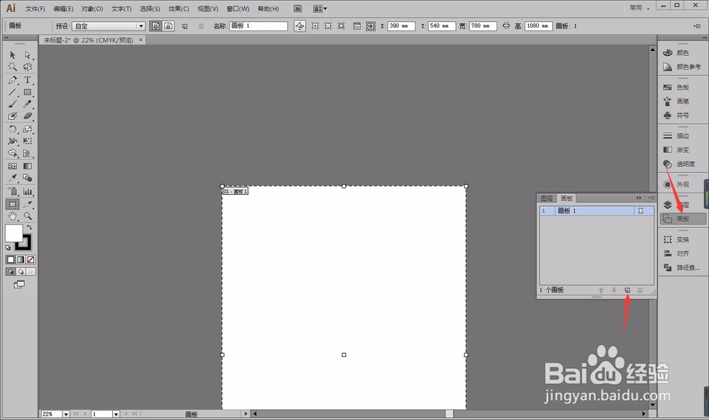Open artboard navigation dropdown at bottom

point(116,414)
